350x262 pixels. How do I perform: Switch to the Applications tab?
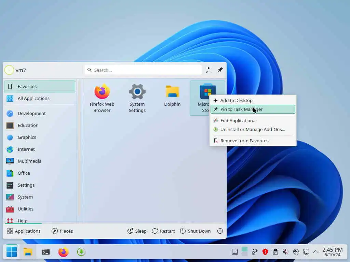[24, 231]
